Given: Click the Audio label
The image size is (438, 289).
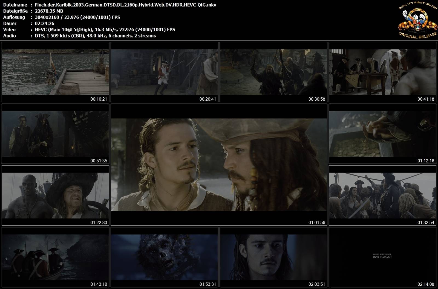Looking at the screenshot, I should (10, 36).
